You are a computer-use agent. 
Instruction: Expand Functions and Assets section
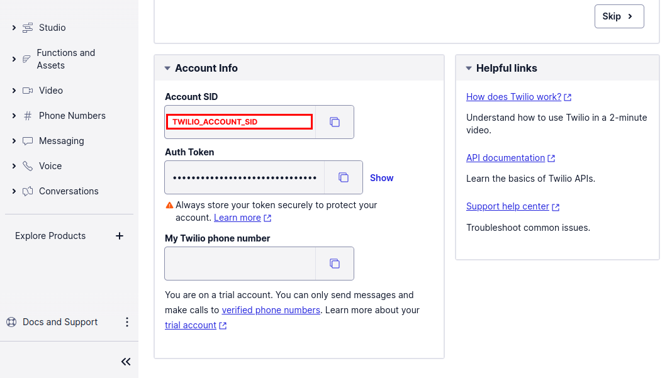point(14,59)
